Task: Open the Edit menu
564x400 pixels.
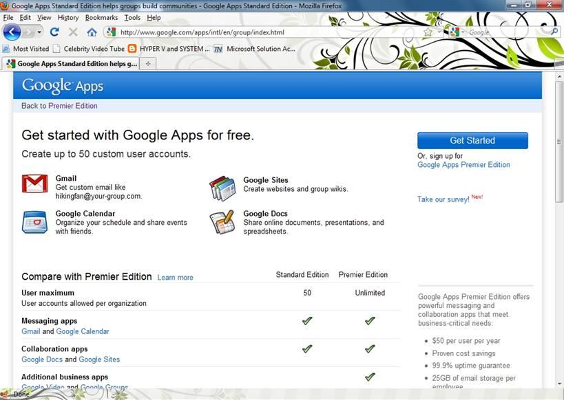Action: tap(25, 18)
